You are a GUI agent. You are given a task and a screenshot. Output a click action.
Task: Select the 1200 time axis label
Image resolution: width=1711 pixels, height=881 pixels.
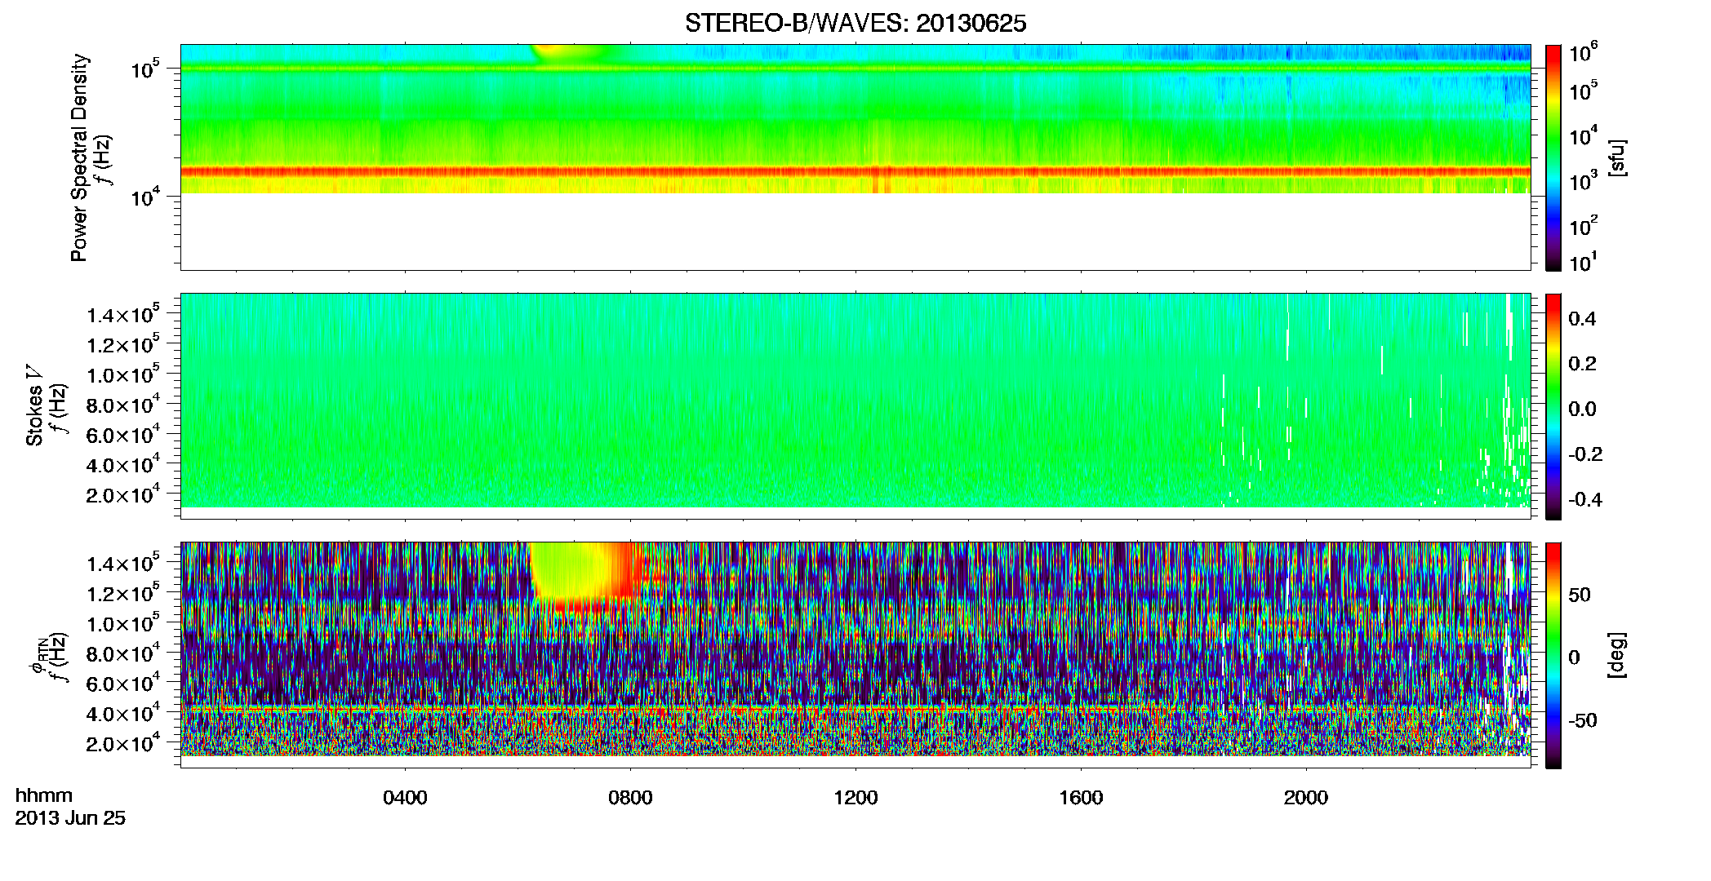point(855,798)
